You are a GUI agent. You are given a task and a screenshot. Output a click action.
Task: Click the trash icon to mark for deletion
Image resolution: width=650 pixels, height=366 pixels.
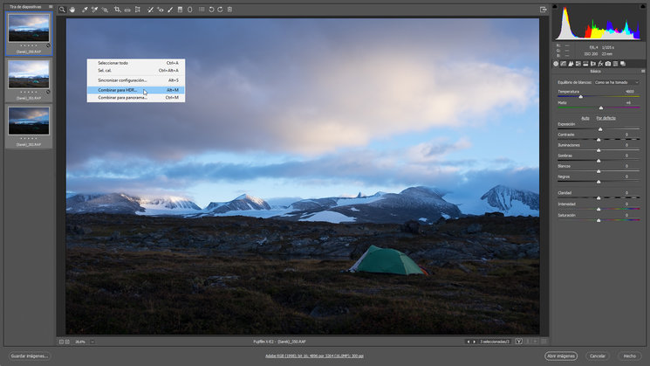pos(230,10)
